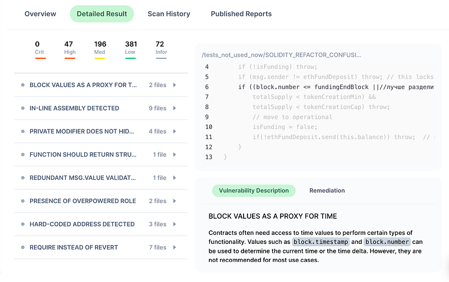Expand arrow for Block Values As A Proxy row
Image resolution: width=449 pixels, height=282 pixels.
click(x=175, y=85)
